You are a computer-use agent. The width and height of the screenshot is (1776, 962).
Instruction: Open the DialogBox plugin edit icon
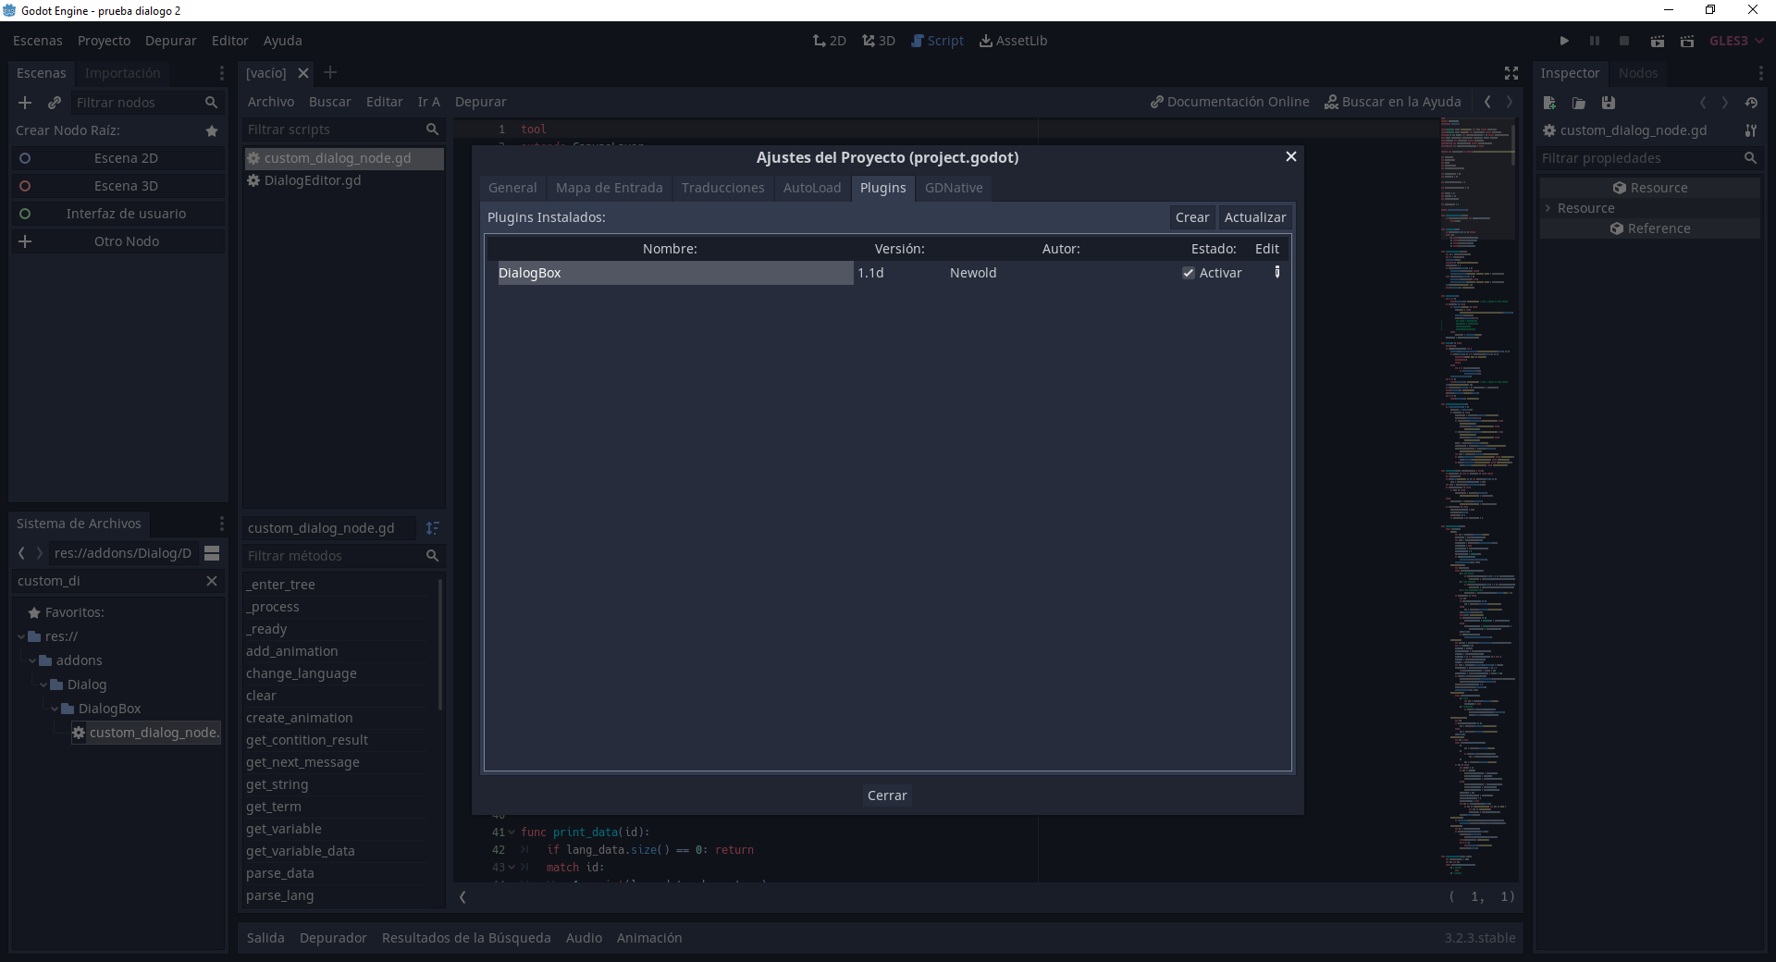(1277, 272)
